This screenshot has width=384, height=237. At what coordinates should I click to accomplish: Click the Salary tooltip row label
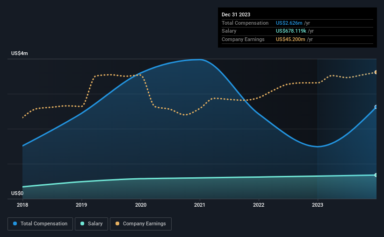[229, 31]
